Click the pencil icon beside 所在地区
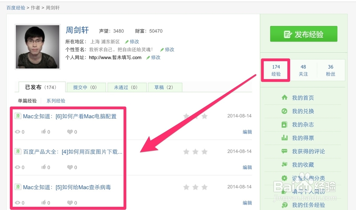Viewport: 356px width, 210px height. tap(127, 42)
